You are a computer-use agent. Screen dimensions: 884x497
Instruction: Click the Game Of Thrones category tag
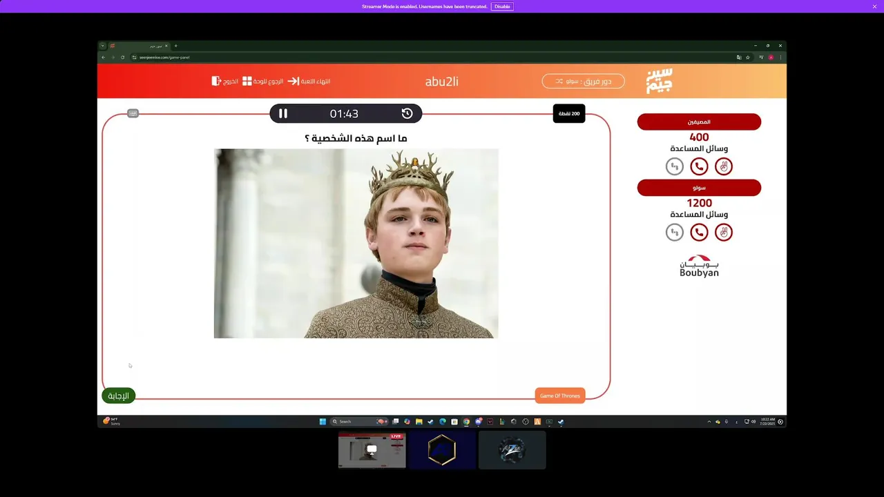coord(560,396)
